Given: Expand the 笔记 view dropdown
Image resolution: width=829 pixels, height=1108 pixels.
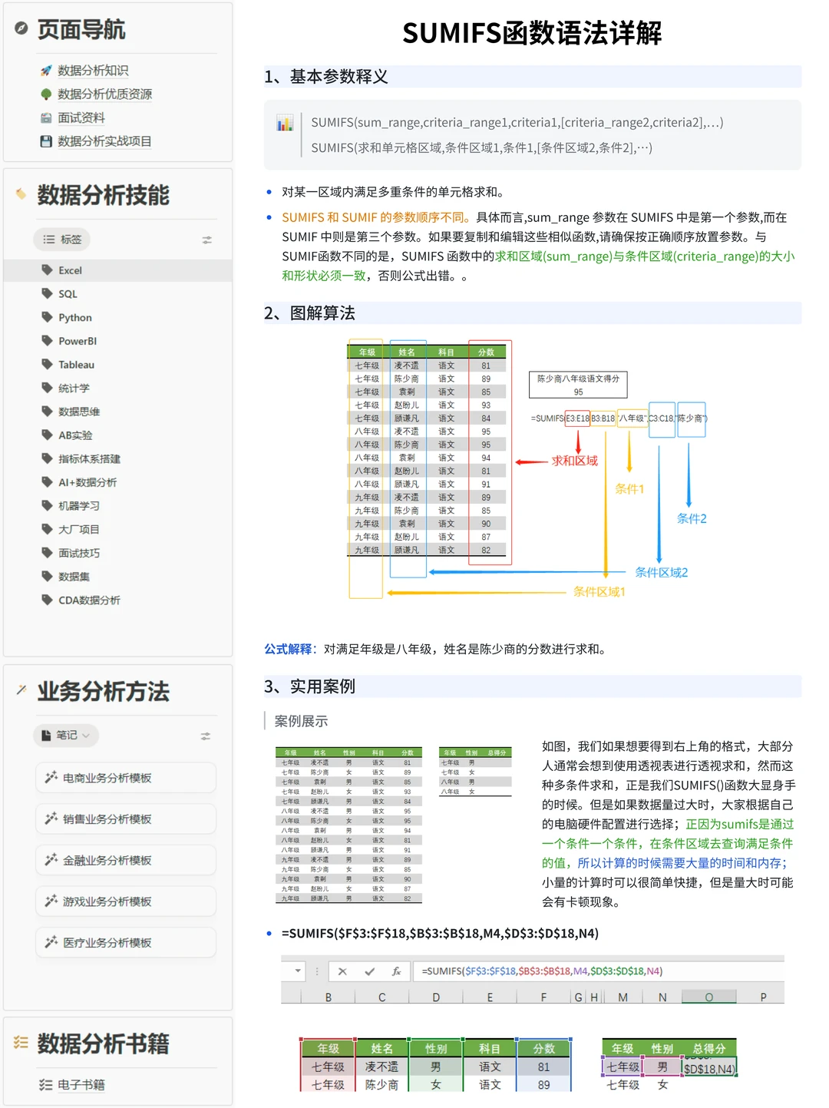Looking at the screenshot, I should 66,736.
